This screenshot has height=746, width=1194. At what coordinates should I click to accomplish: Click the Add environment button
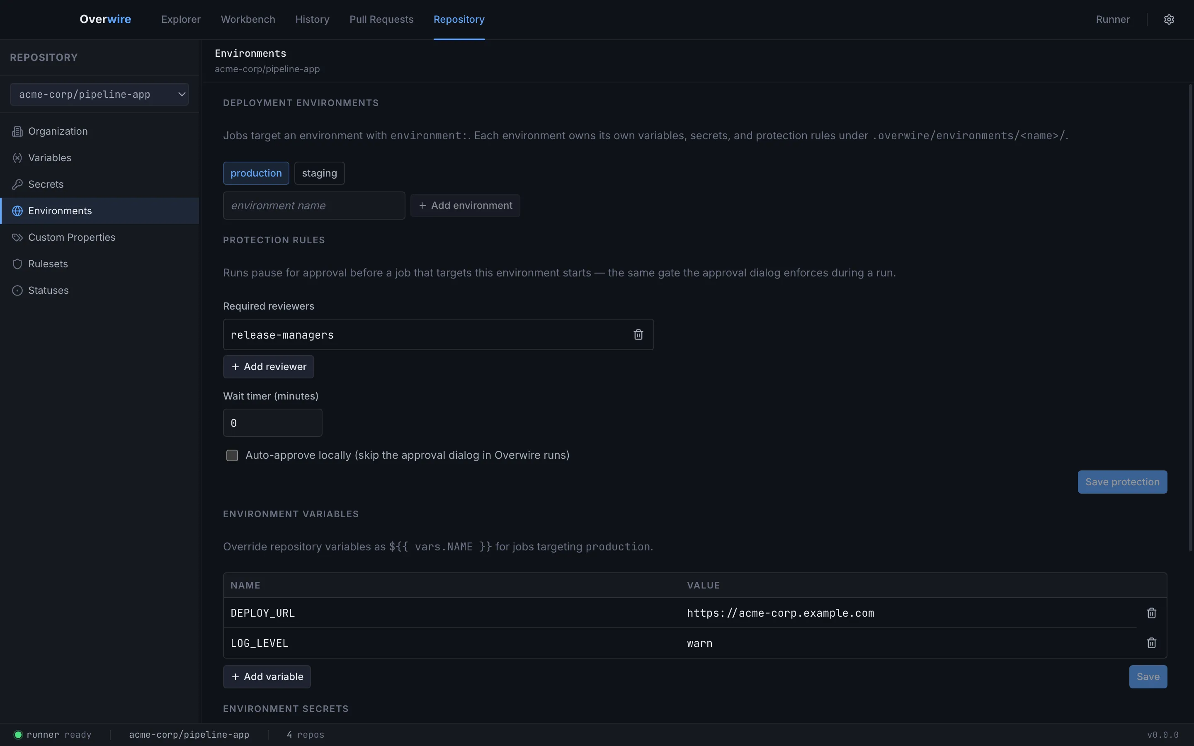pyautogui.click(x=465, y=206)
